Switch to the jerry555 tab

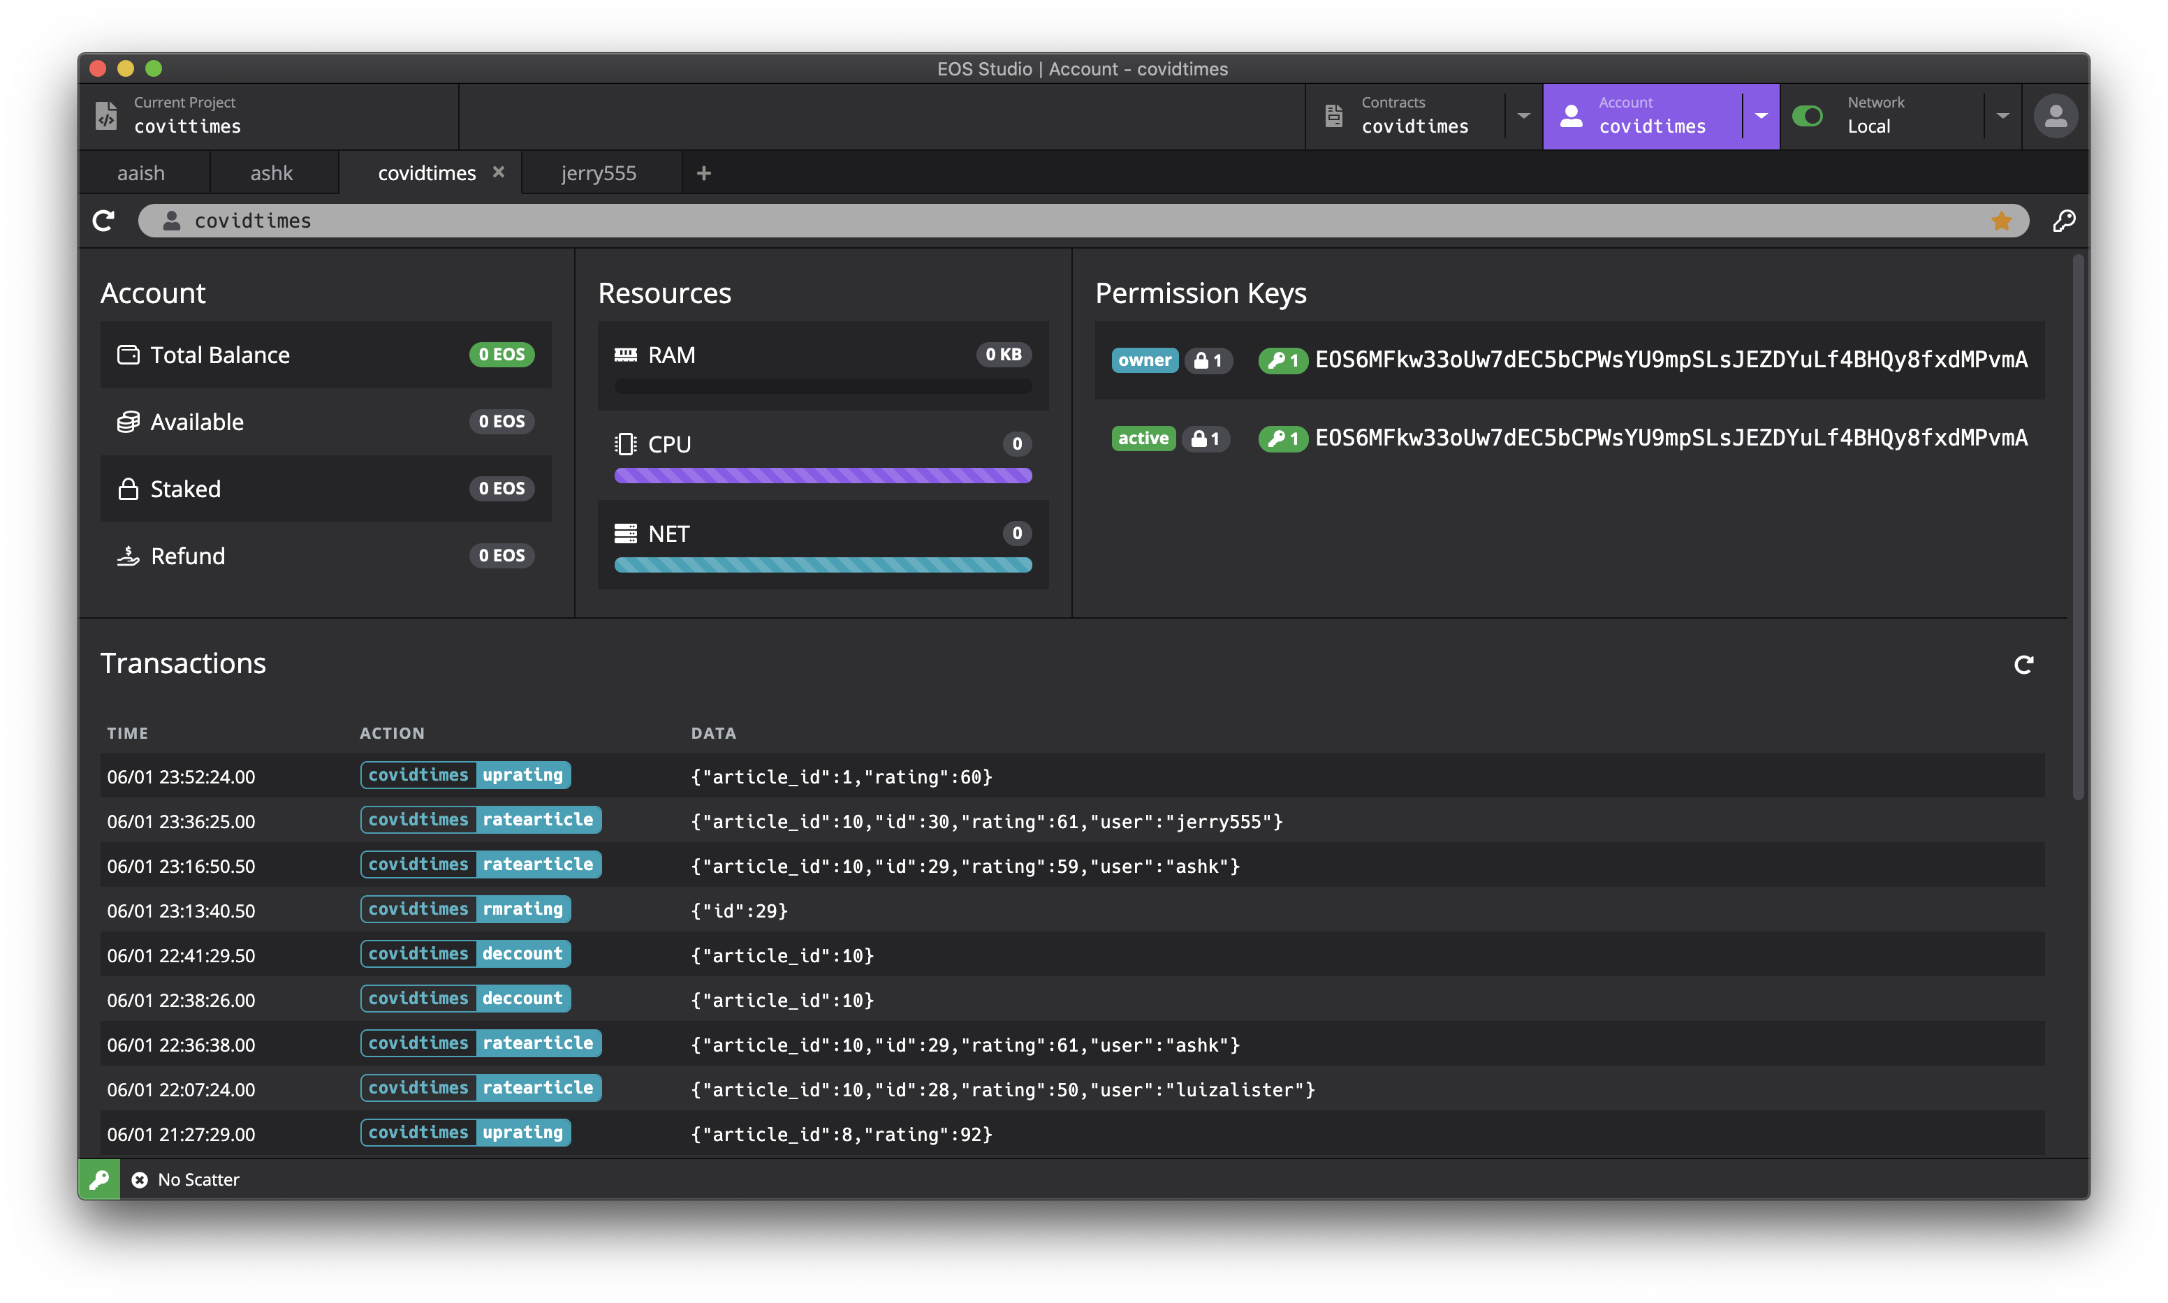598,173
